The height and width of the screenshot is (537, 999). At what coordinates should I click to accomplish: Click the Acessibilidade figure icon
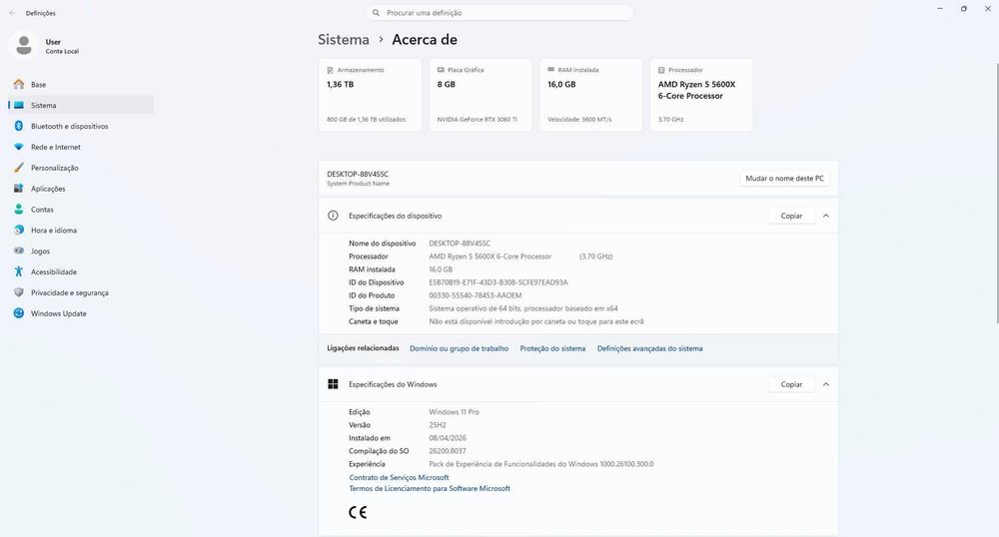pos(18,271)
